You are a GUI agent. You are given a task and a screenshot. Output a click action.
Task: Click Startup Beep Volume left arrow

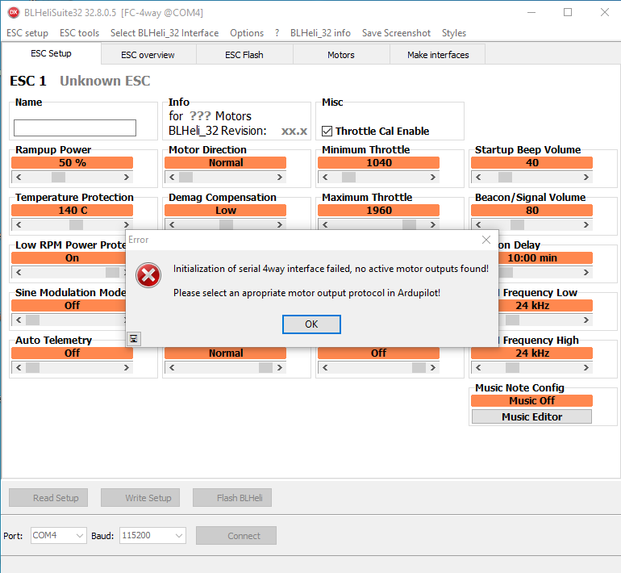[x=478, y=177]
